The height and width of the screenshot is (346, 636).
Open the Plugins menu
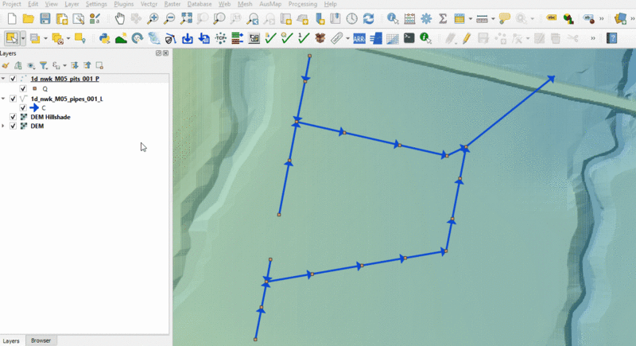pyautogui.click(x=123, y=4)
